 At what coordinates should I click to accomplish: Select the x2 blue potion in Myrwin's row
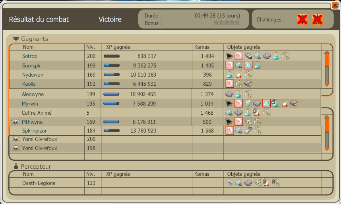[x=275, y=104]
